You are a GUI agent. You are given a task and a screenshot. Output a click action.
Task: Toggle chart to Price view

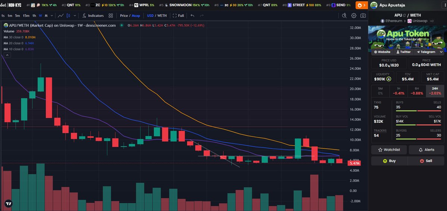coord(124,16)
